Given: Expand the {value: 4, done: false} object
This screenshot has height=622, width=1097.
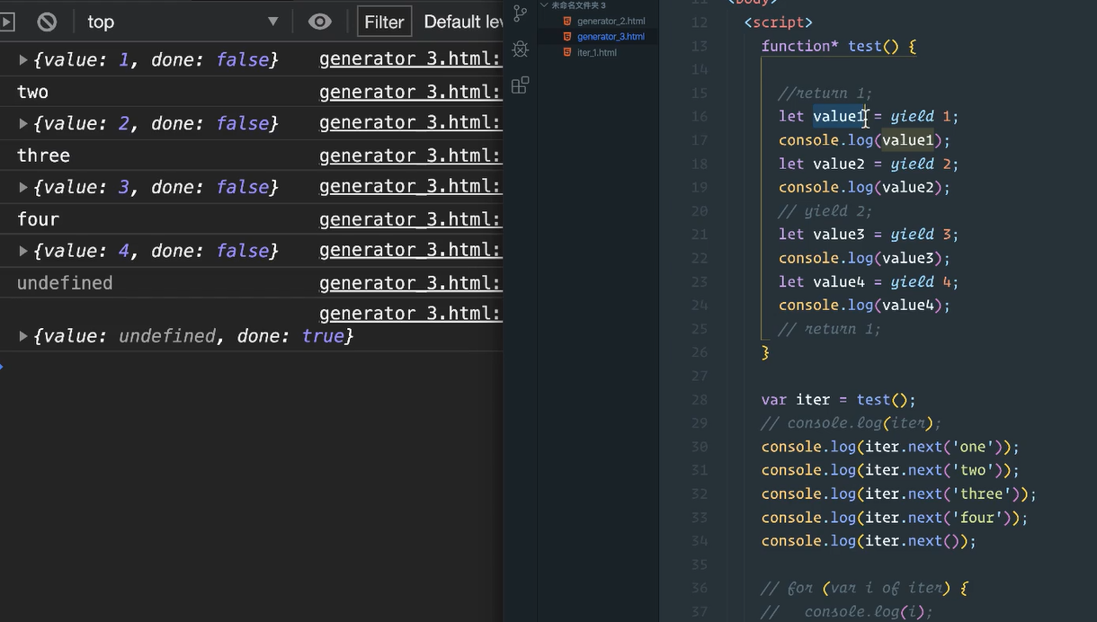Looking at the screenshot, I should coord(23,251).
